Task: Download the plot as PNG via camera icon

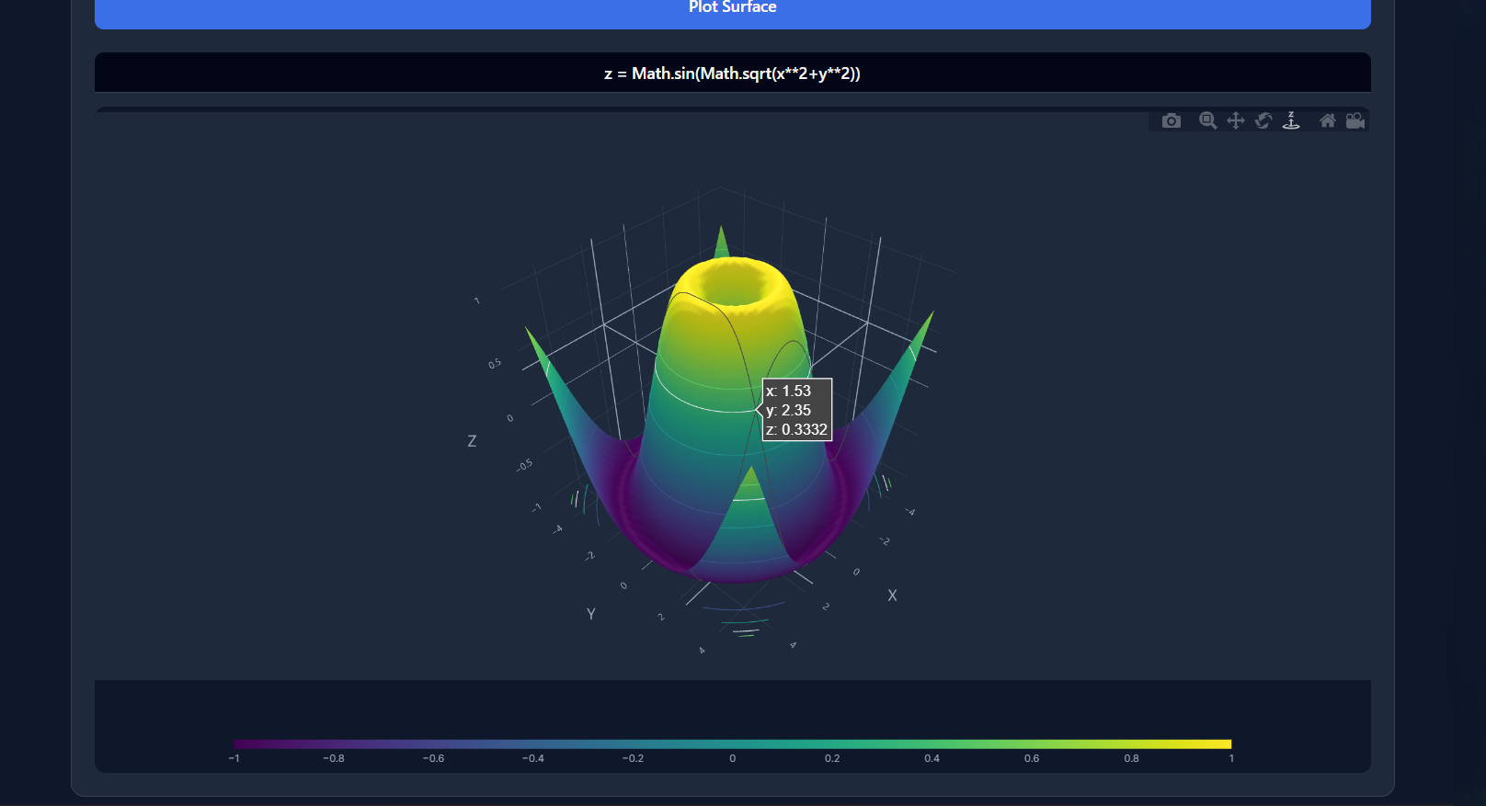Action: point(1171,121)
